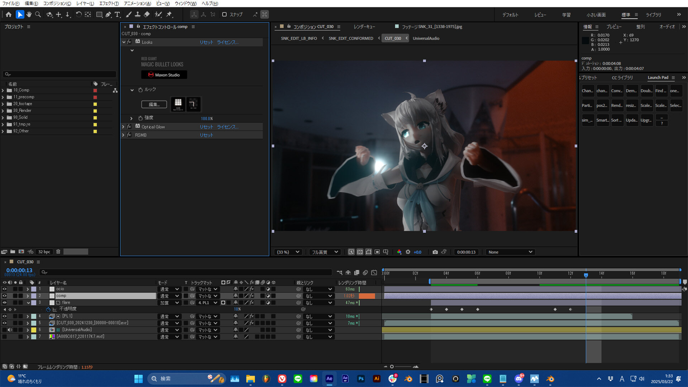This screenshot has width=688, height=387.
Task: Select the Zoom magnifier tool
Action: 38,15
